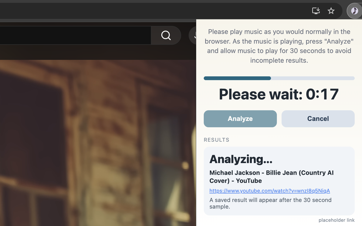Image resolution: width=362 pixels, height=226 pixels.
Task: Click the playing video area
Action: (x=98, y=143)
